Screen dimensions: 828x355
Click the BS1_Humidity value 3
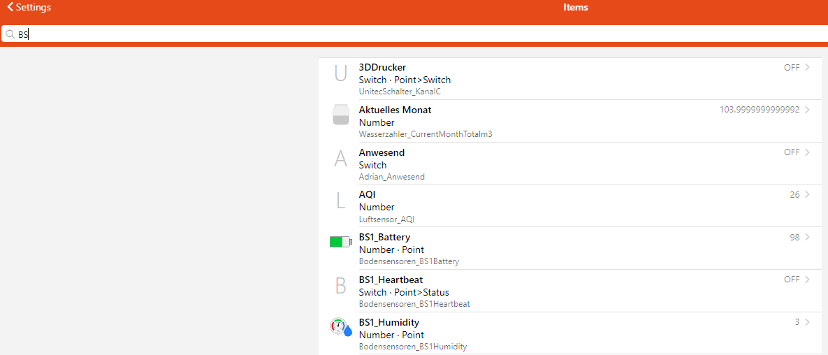pos(797,321)
